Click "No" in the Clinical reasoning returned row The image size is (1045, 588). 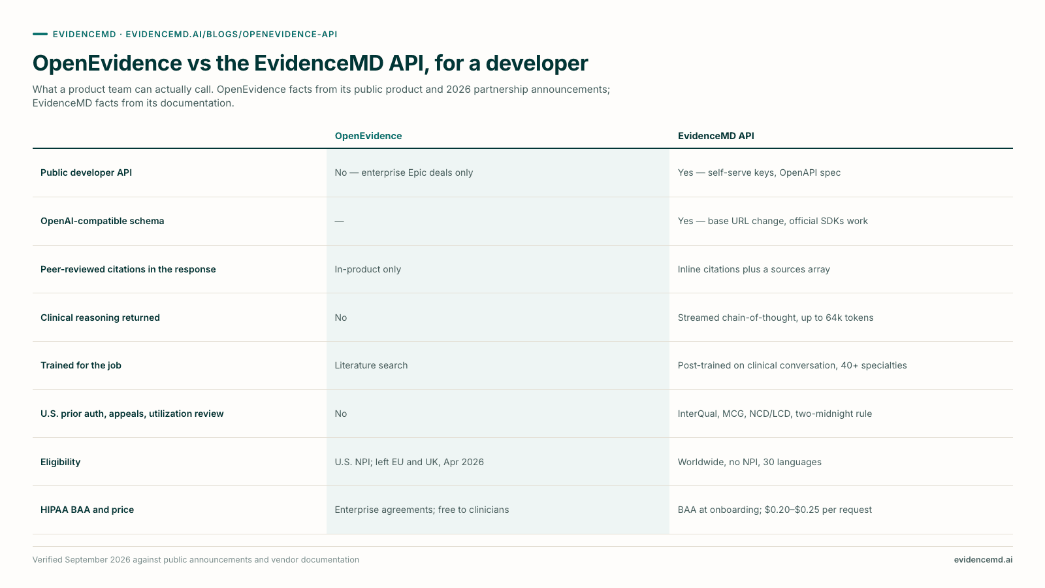tap(341, 318)
